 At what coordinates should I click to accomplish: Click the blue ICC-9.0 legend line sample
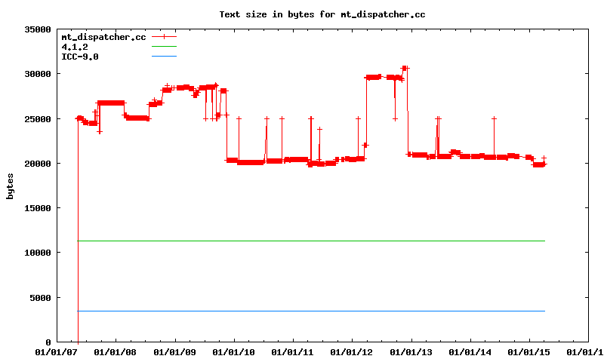pyautogui.click(x=164, y=57)
